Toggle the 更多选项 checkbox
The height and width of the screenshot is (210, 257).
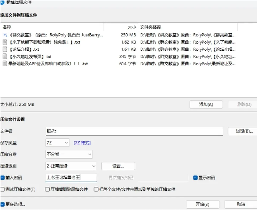[x=2, y=204]
